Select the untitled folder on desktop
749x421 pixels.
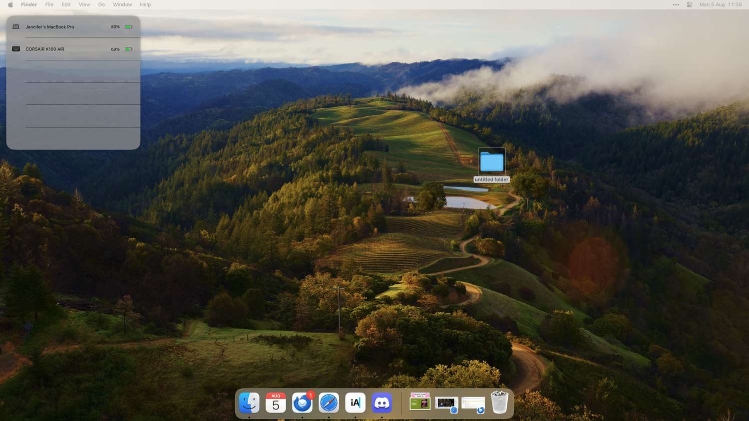pyautogui.click(x=491, y=162)
